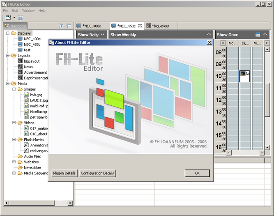Click the 017_makin video file icon

pos(26,128)
